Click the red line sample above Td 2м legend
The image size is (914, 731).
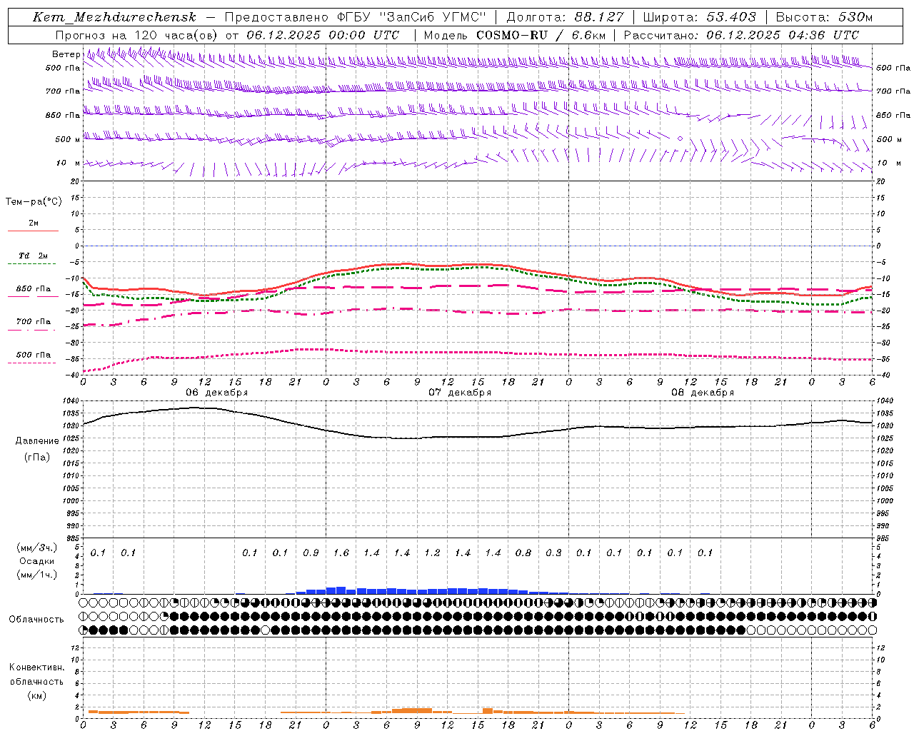coord(34,231)
